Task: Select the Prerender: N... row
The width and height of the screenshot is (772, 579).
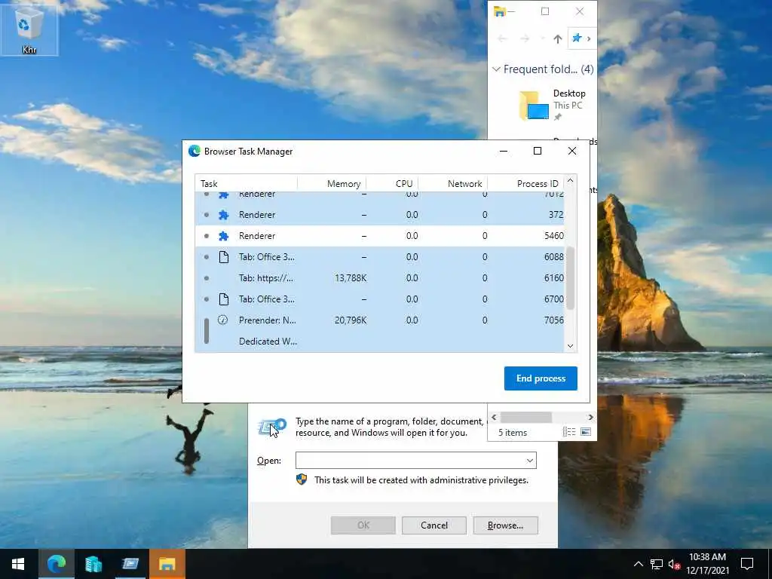Action: tap(380, 320)
